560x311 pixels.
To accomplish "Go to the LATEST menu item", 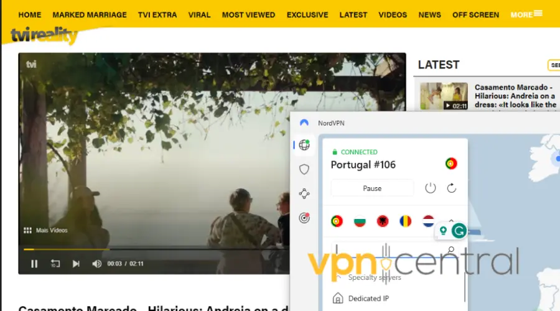I will pos(353,15).
